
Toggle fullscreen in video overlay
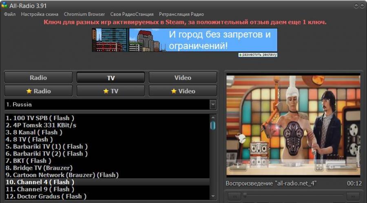pos(319,167)
